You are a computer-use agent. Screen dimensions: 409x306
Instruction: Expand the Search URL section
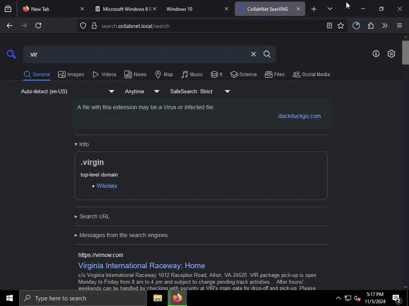point(92,216)
